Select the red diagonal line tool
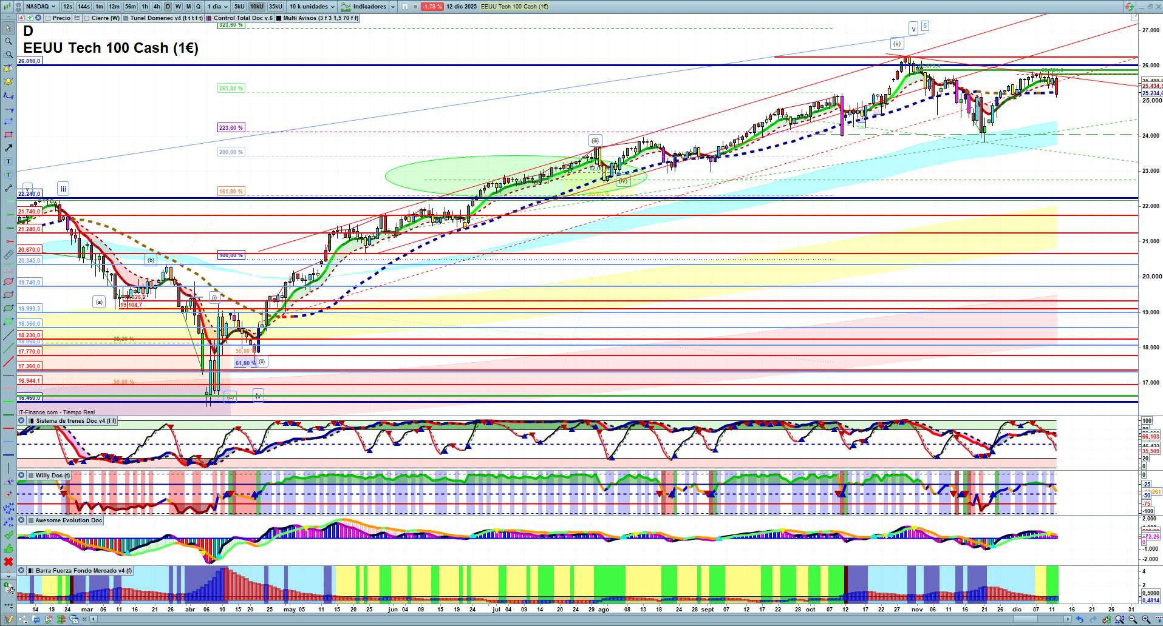This screenshot has height=626, width=1163. tap(9, 362)
